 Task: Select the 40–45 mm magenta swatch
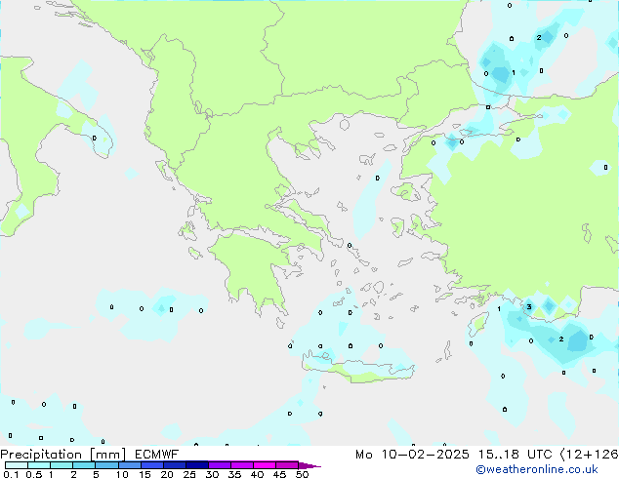click(x=265, y=465)
